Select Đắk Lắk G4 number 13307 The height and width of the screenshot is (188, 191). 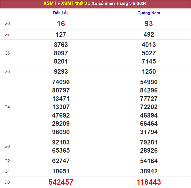click(61, 107)
